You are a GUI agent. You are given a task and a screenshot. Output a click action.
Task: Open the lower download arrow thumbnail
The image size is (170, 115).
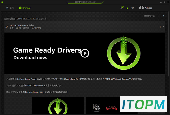coord(58,105)
